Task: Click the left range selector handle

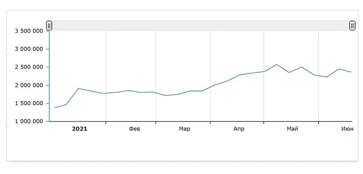Action: coord(49,26)
